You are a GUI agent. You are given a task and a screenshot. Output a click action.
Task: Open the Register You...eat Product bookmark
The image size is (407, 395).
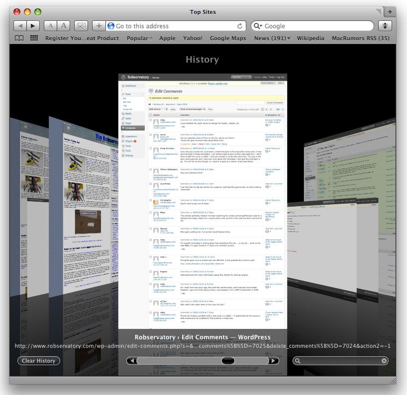click(x=82, y=38)
